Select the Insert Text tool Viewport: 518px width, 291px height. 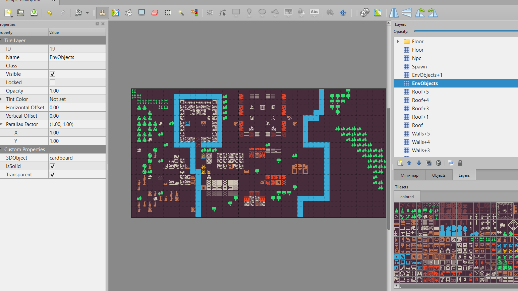(x=314, y=13)
